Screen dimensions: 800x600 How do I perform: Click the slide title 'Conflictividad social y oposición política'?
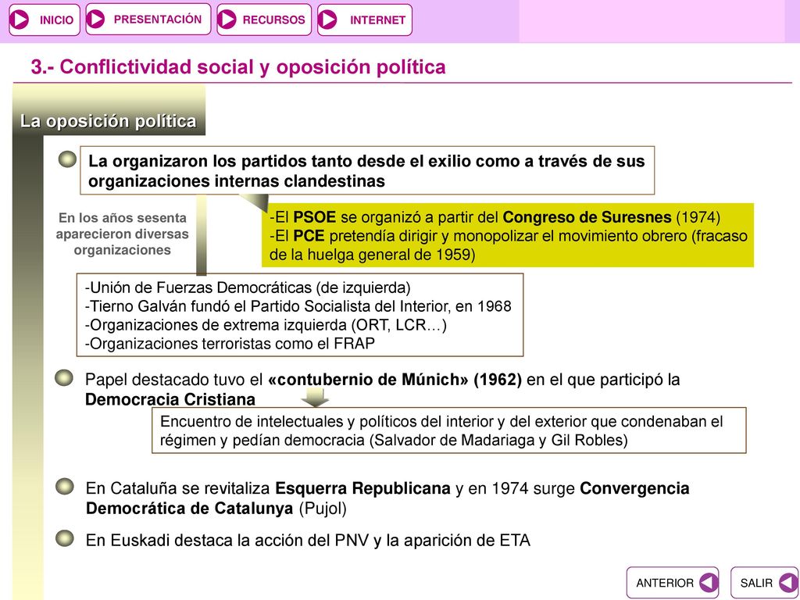(238, 67)
